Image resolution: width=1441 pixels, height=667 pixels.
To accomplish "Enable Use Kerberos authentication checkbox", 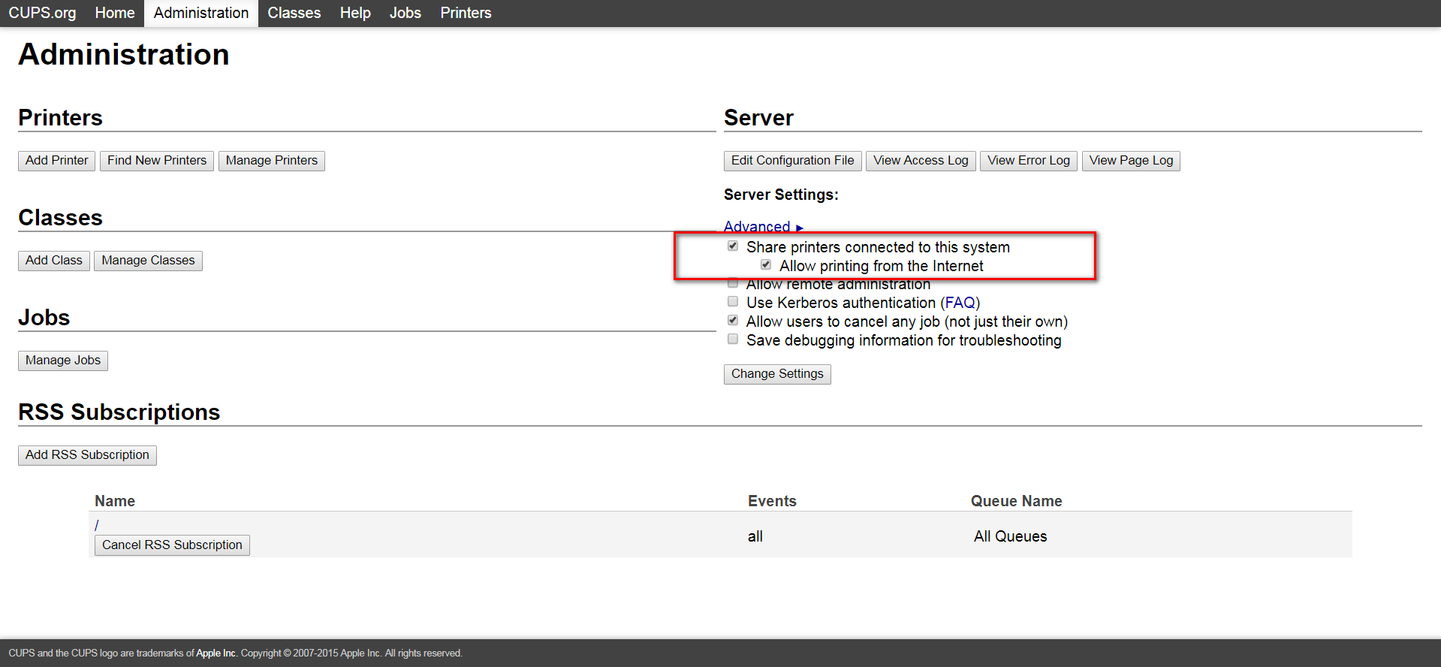I will click(x=733, y=302).
